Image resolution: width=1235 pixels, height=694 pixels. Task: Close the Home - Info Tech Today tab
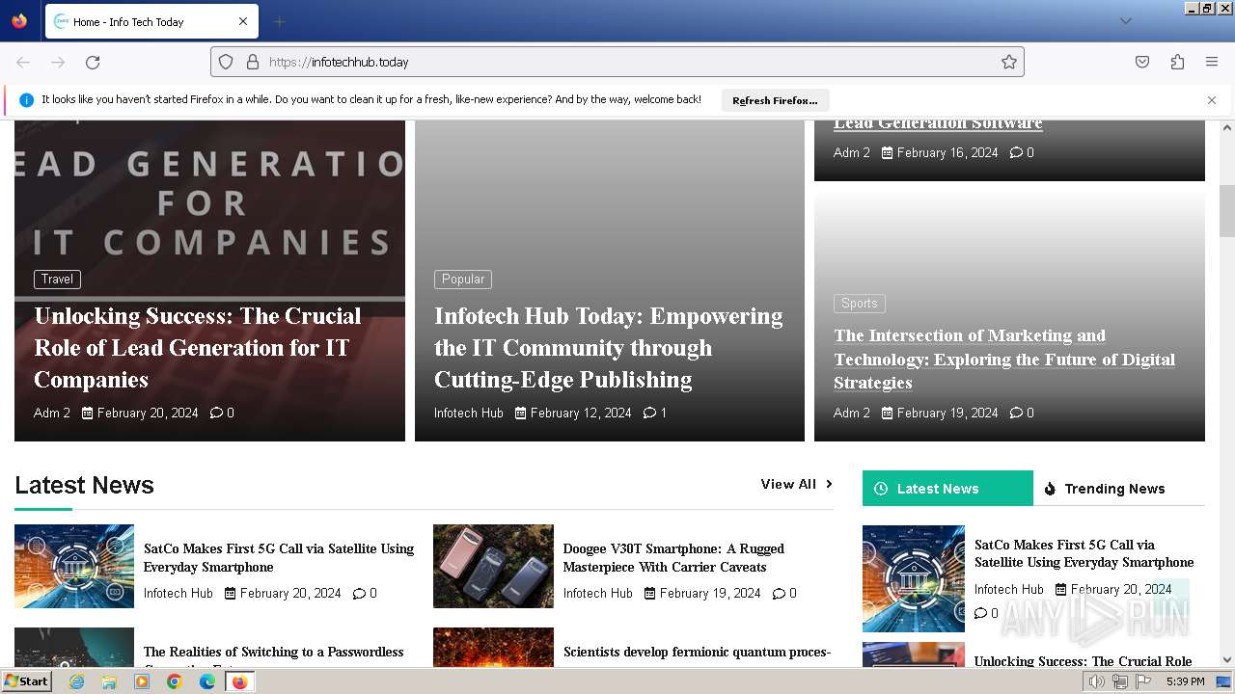coord(243,21)
